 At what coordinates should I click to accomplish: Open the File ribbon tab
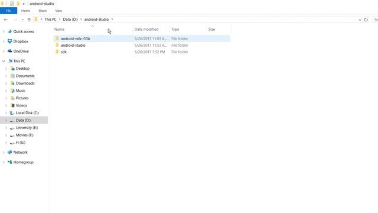pos(8,11)
